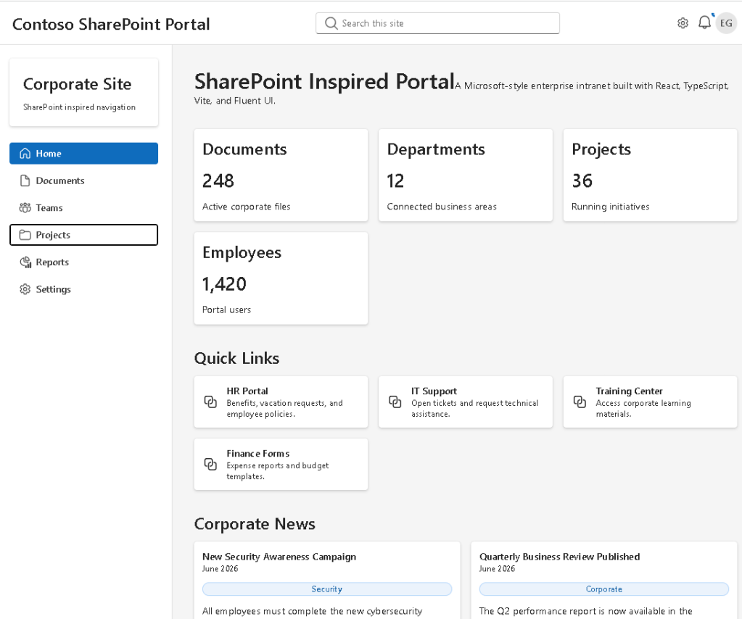Click the Settings gear icon in sidebar

pos(25,289)
